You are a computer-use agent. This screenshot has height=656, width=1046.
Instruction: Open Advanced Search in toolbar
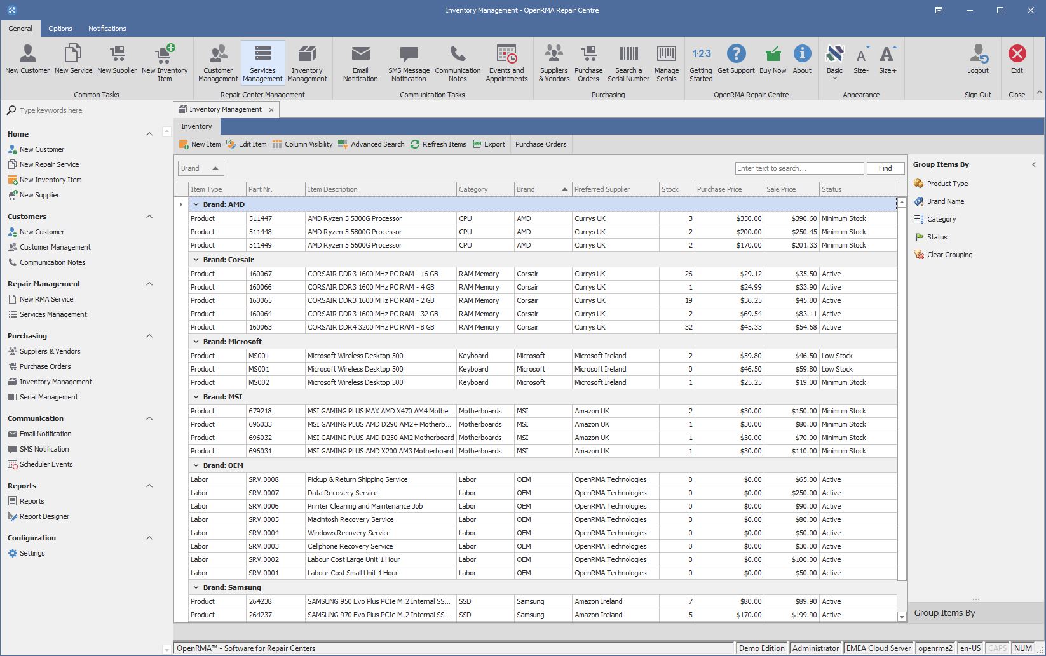[371, 144]
